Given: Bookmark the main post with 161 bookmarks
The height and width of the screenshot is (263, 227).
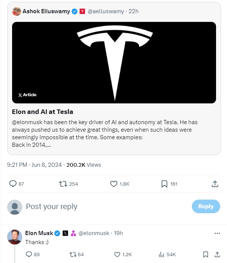Looking at the screenshot, I should coord(164,184).
